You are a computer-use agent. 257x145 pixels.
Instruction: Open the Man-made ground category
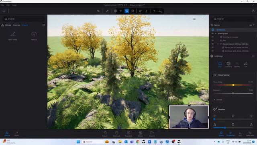click(13, 36)
